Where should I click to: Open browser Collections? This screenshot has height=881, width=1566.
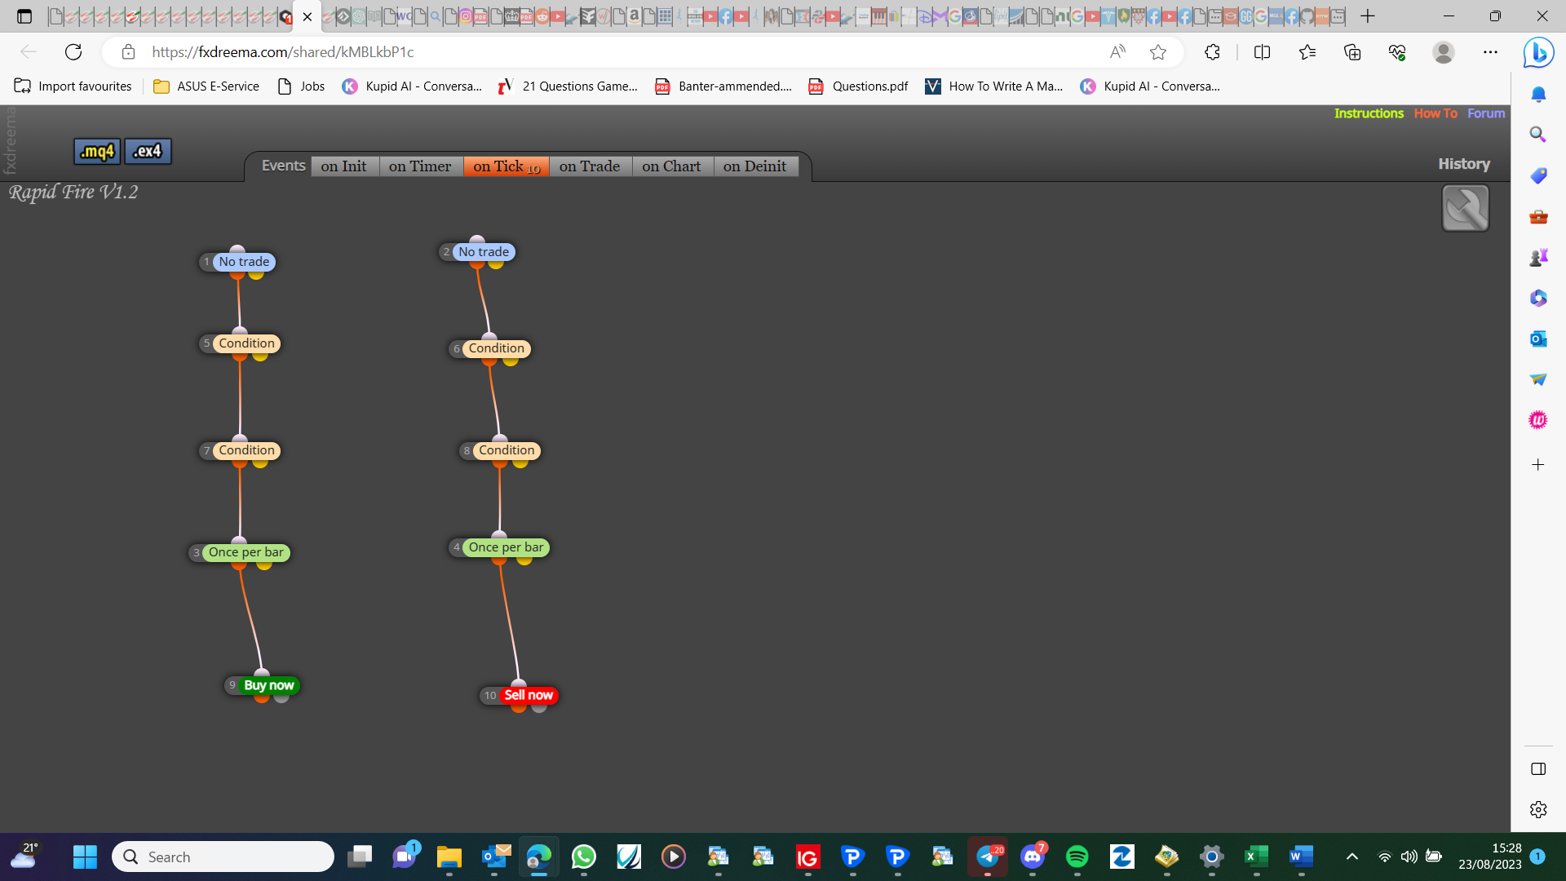point(1352,52)
